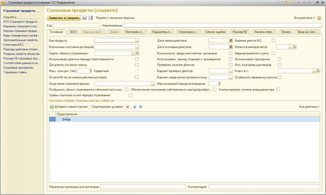This screenshot has height=195, width=326.
Task: Open selection for Возможные состояния договоров
Action: tap(137, 47)
